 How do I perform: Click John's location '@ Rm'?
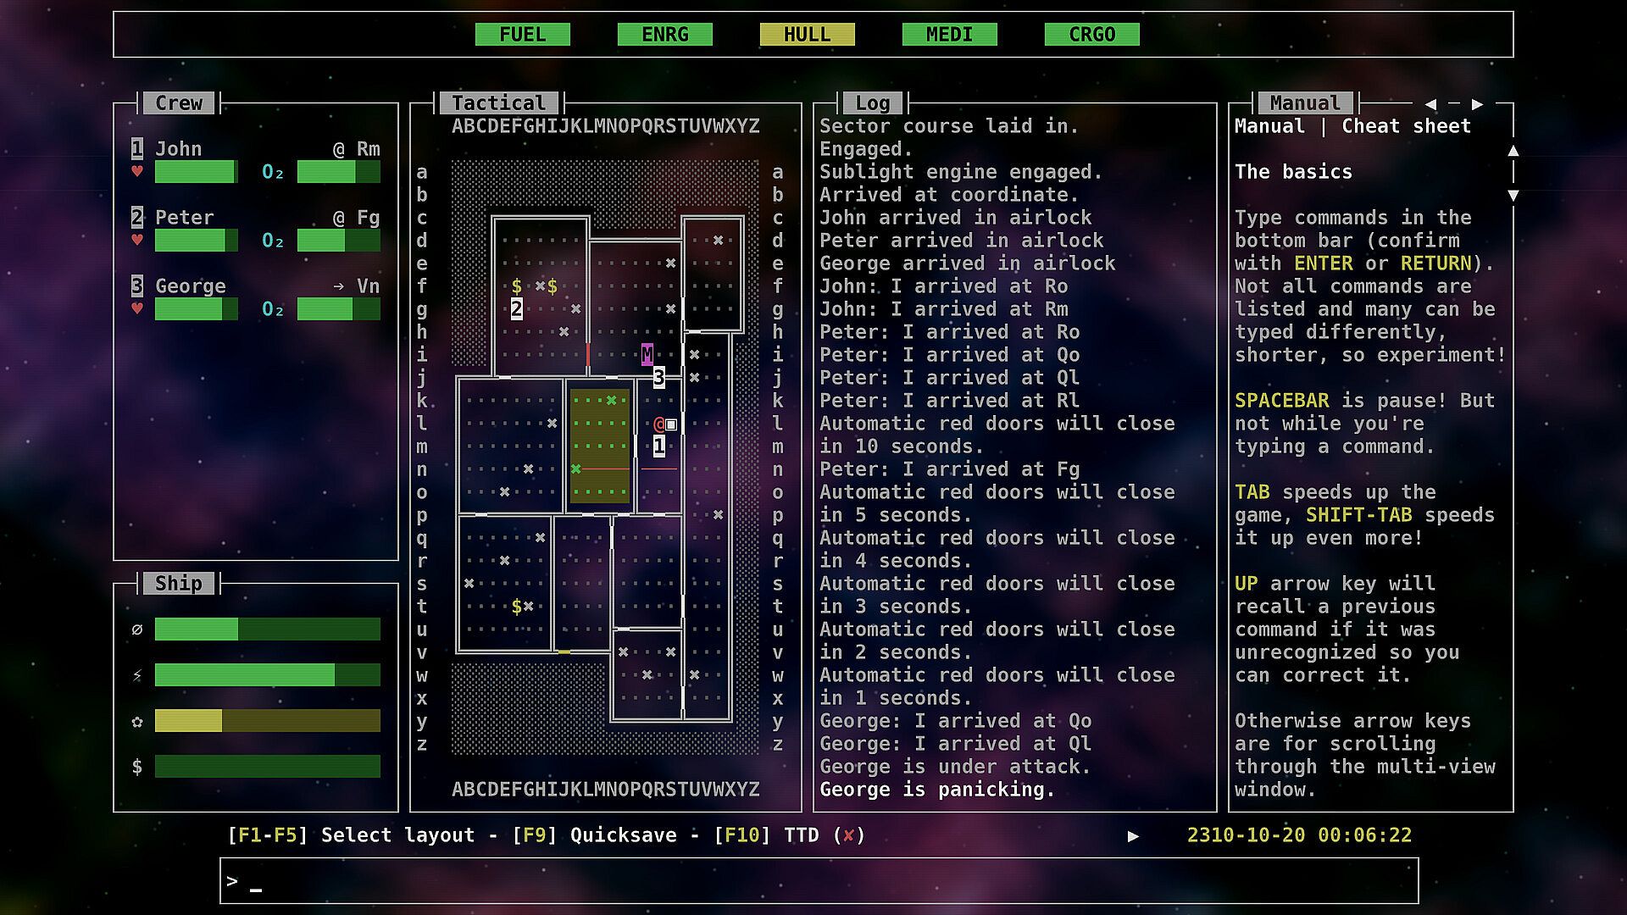[x=356, y=149]
